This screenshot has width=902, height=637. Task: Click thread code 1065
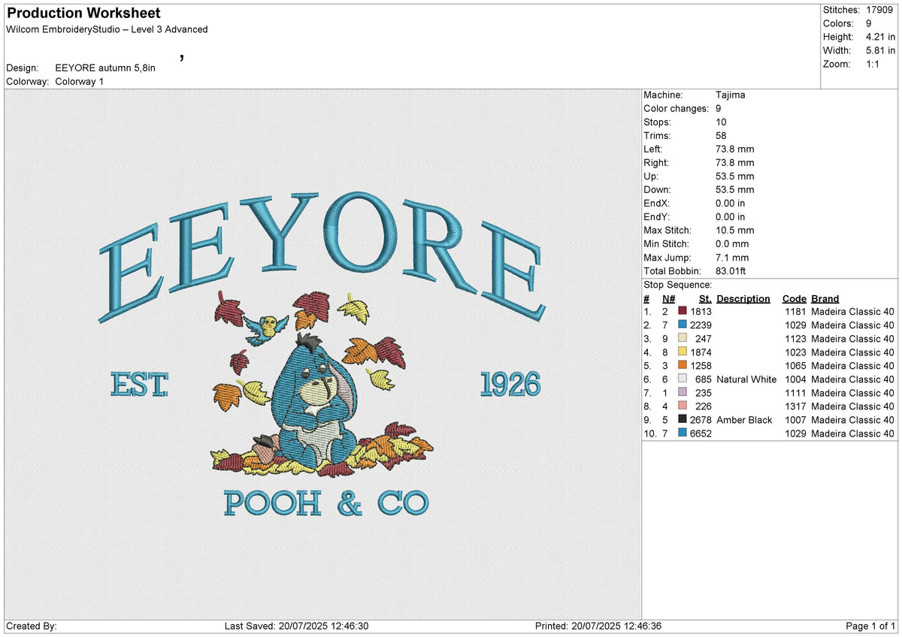pyautogui.click(x=796, y=366)
